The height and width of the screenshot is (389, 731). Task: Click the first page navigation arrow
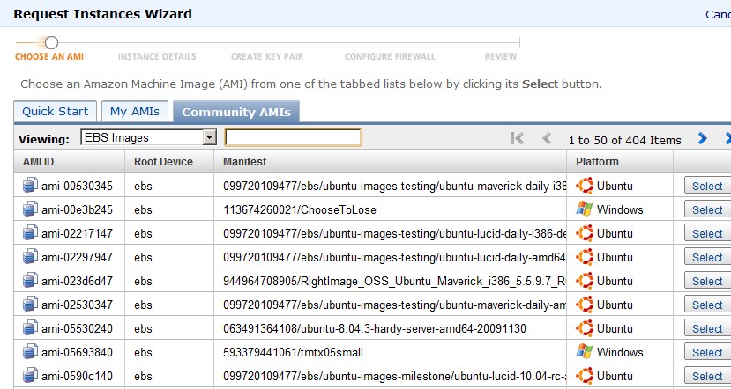[517, 138]
